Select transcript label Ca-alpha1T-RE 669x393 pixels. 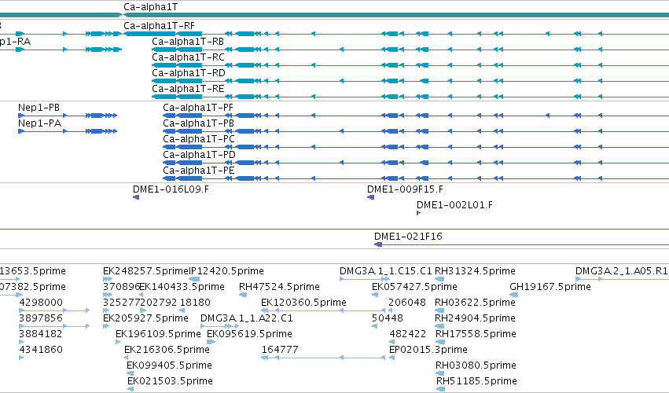(188, 89)
